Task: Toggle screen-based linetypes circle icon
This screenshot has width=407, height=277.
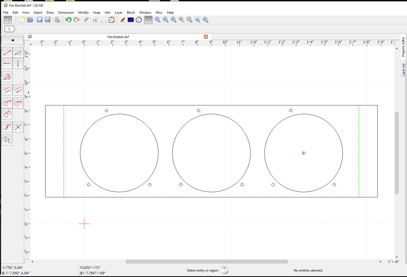Action: tap(139, 20)
